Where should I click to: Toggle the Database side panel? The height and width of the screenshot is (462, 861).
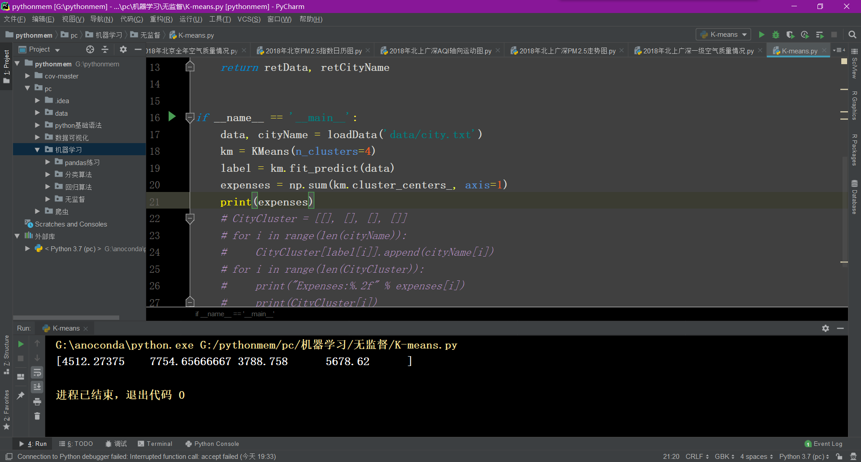click(x=854, y=197)
